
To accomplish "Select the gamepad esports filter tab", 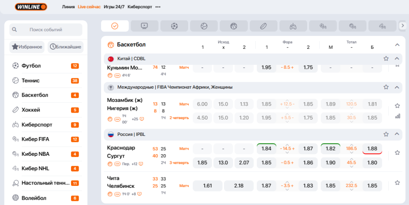I will tap(293, 26).
